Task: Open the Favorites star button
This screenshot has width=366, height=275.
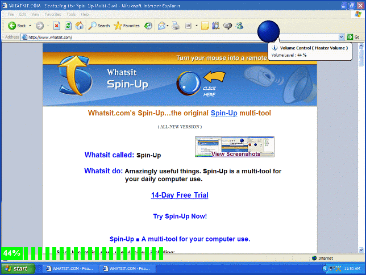Action: pyautogui.click(x=127, y=26)
